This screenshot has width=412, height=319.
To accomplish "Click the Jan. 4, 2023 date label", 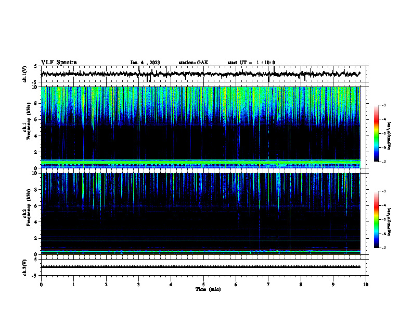I will click(x=145, y=63).
